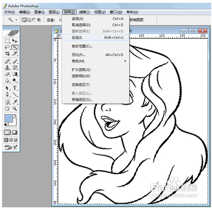Open the 图层(L) menu
Screen dimensions: 212x209
point(54,12)
